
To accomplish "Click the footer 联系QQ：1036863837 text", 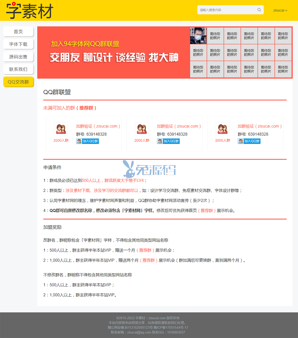I will pos(169,332).
